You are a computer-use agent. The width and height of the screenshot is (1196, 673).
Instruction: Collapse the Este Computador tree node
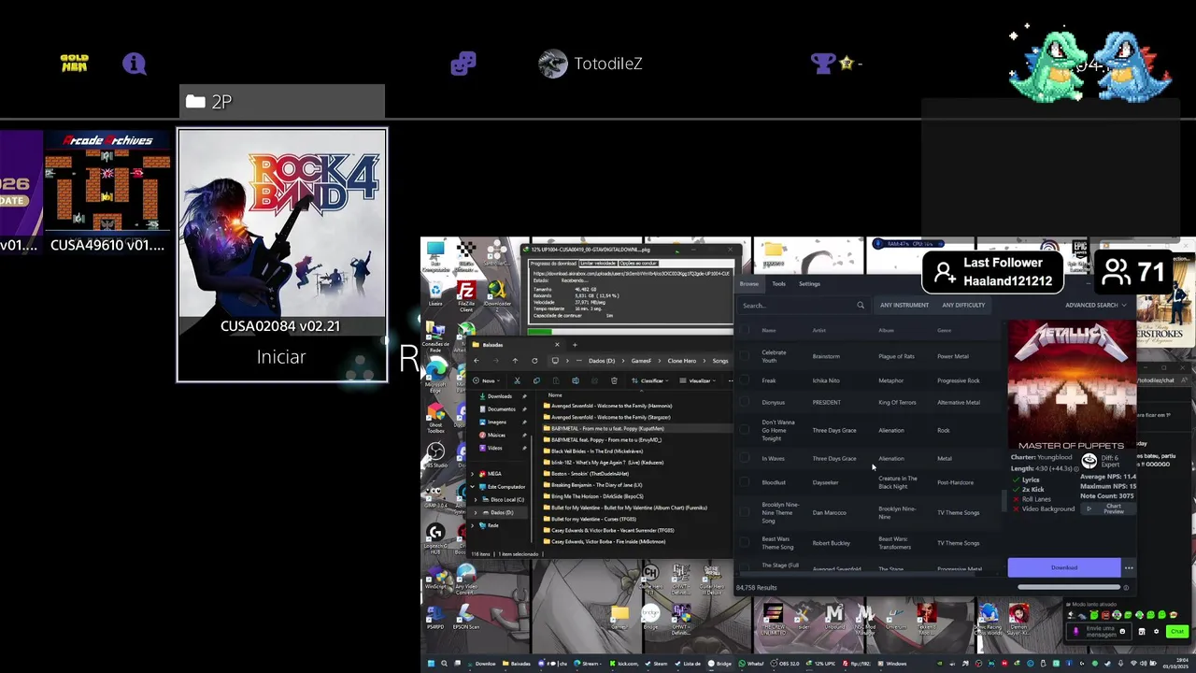[x=472, y=486]
